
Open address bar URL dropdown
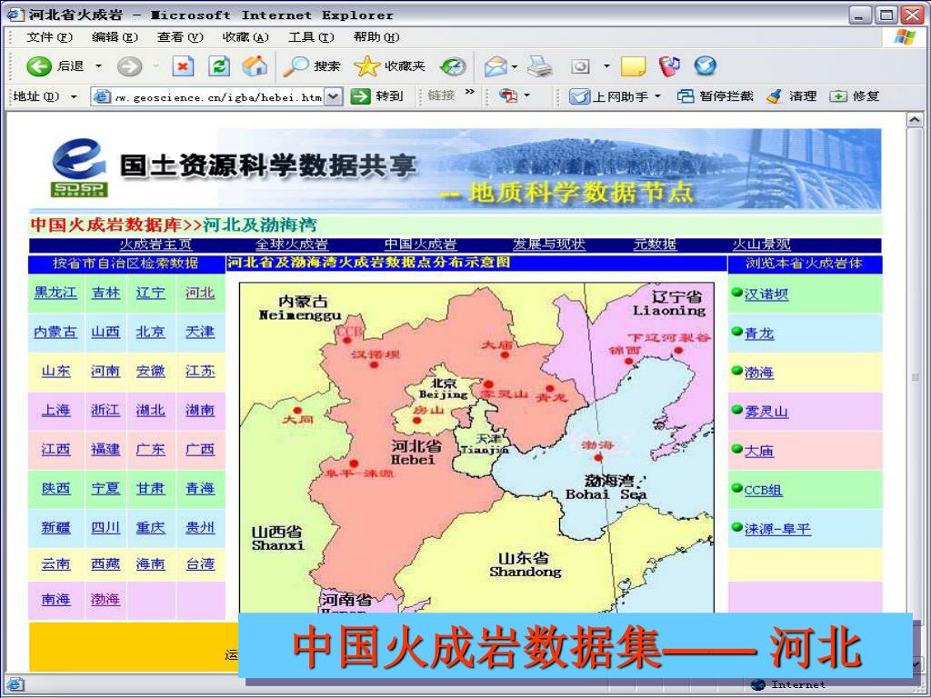[334, 96]
